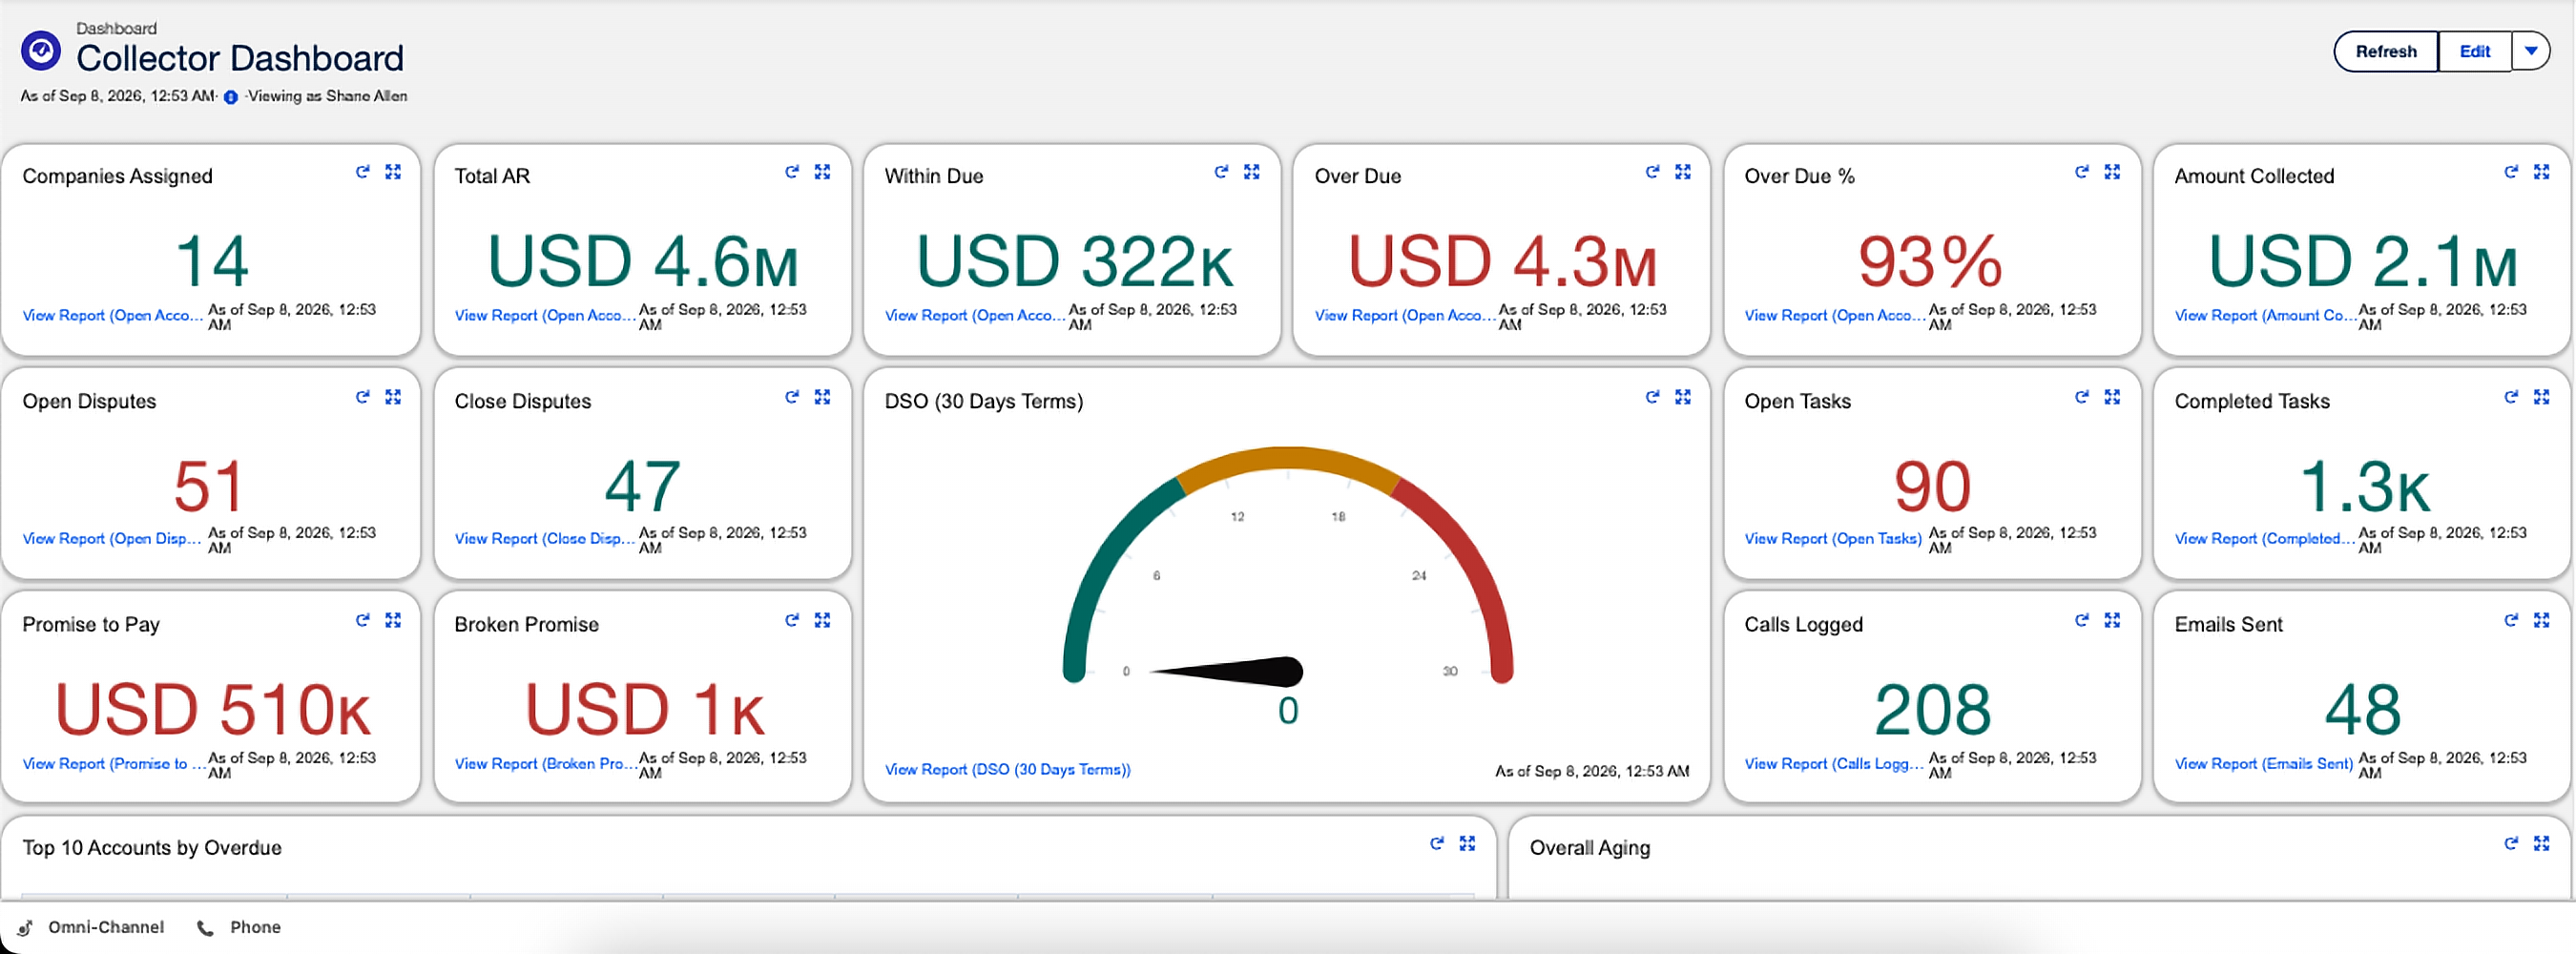Viewport: 2576px width, 954px height.
Task: Open View Report (Close Disp... link
Action: 545,538
